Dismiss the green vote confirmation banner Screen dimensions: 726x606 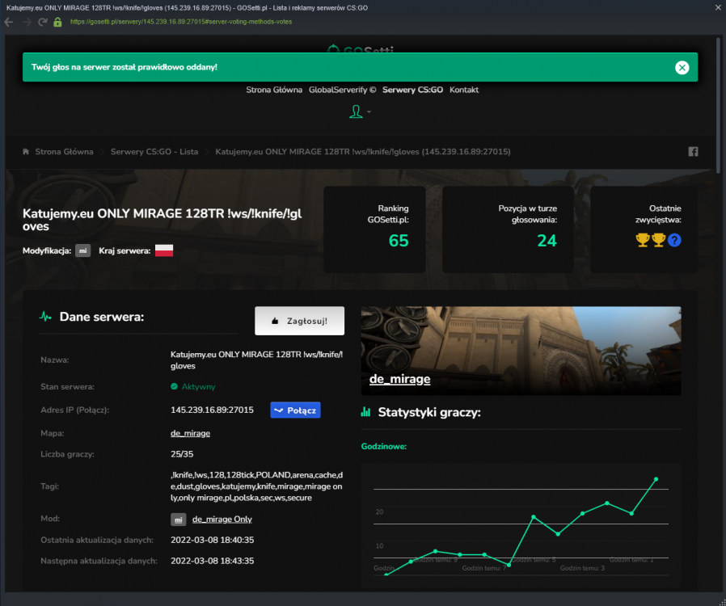tap(682, 68)
